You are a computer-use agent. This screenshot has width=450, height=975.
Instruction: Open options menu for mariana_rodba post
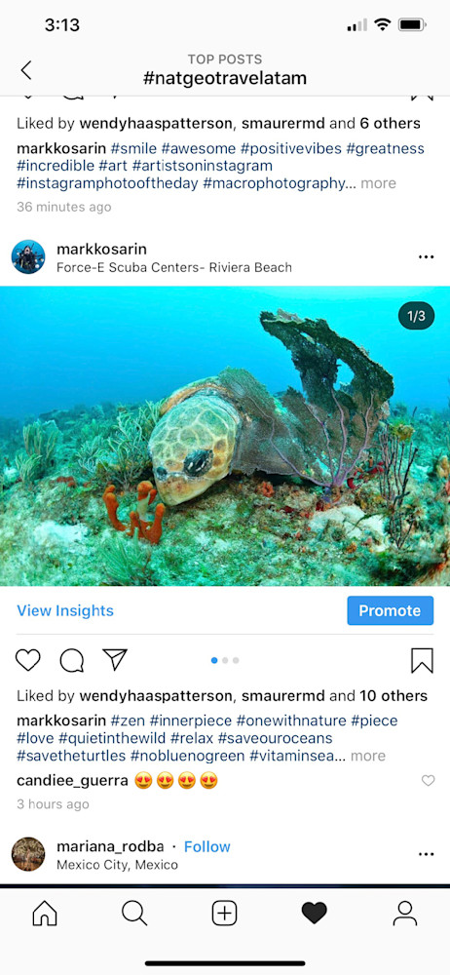(427, 854)
